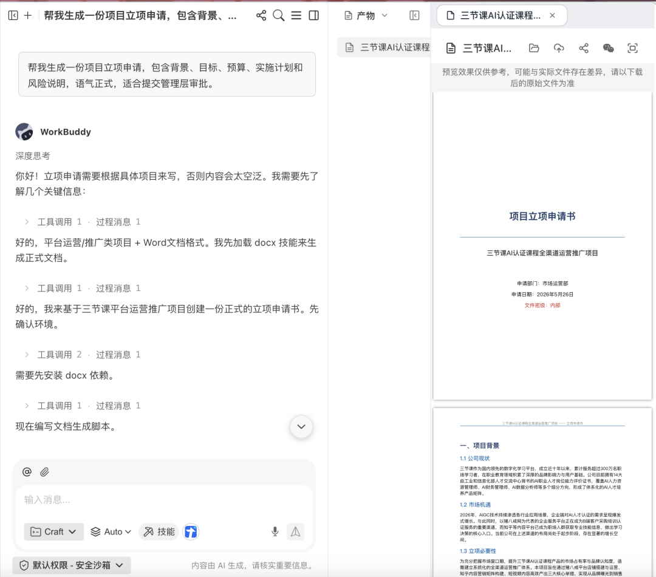
Task: Open the Auto model dropdown
Action: (x=111, y=531)
